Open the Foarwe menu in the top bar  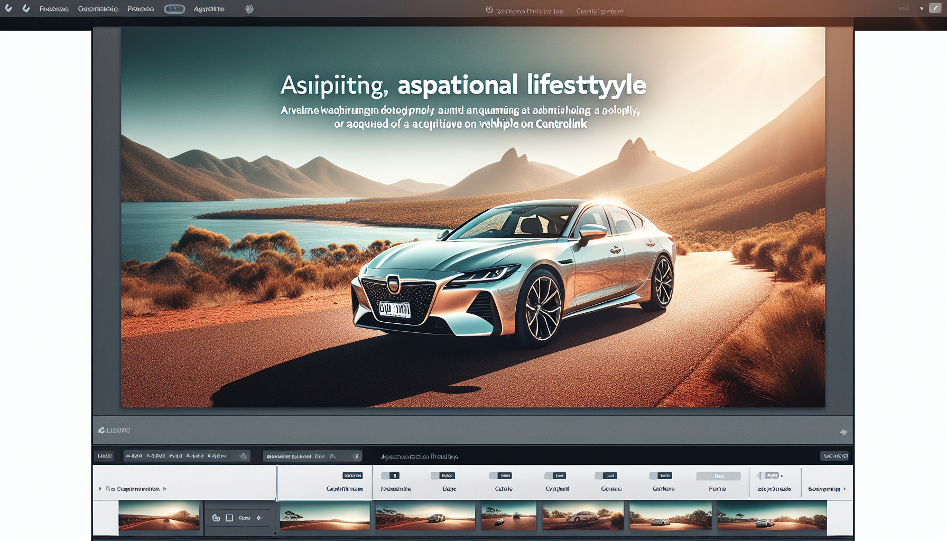[54, 9]
